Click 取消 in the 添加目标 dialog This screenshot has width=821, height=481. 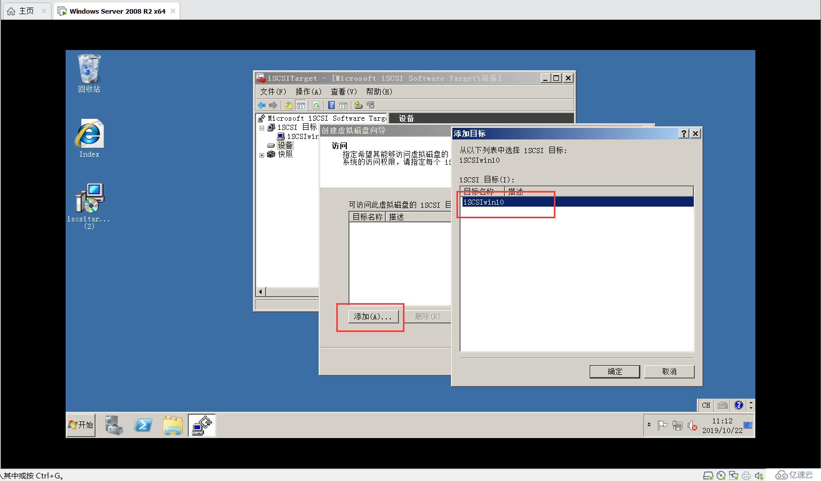tap(670, 371)
